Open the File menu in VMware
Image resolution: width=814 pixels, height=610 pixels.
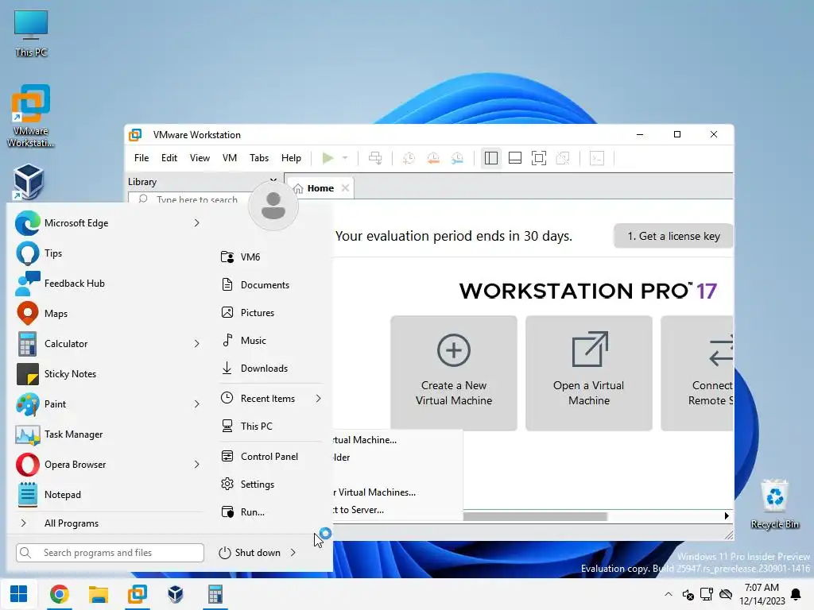(141, 158)
